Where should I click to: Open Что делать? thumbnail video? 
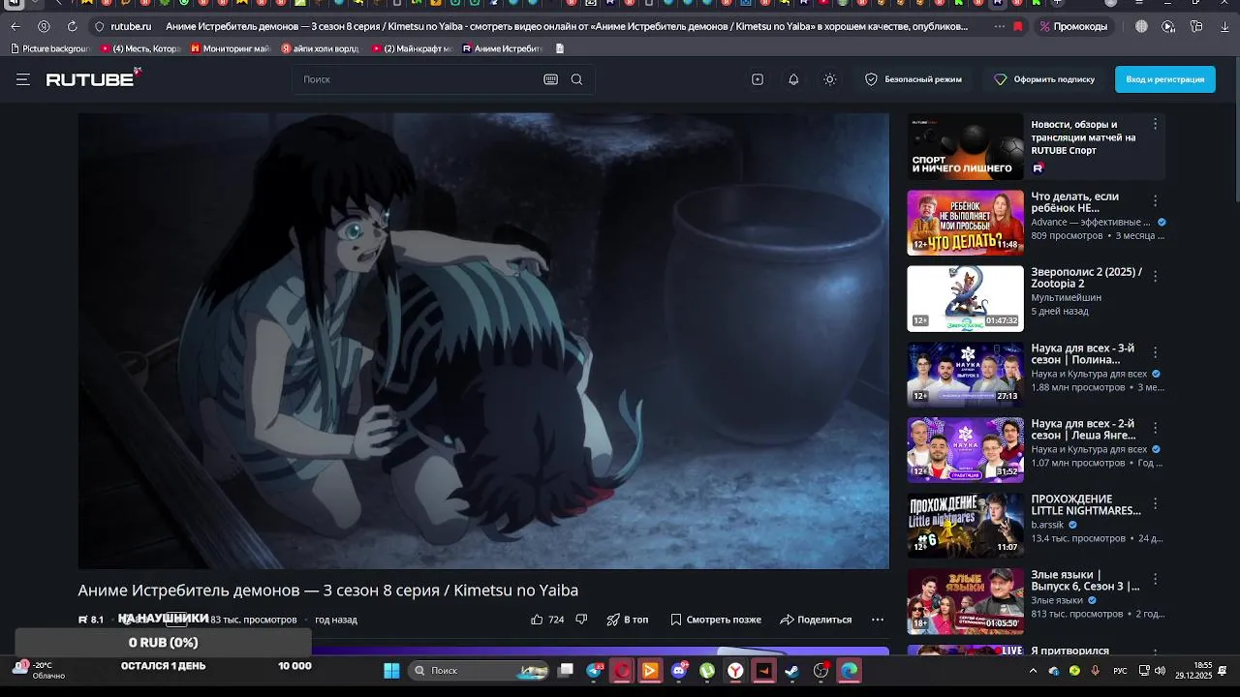pyautogui.click(x=965, y=223)
